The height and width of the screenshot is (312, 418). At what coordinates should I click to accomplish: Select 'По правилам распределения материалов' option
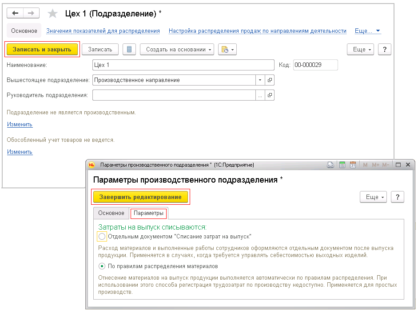pos(102,266)
